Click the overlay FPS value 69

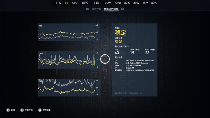pyautogui.click(x=66, y=3)
